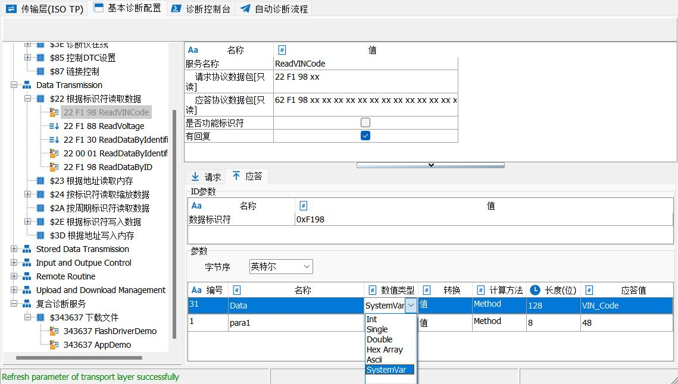Click the ReadVoltage list icon
The height and width of the screenshot is (384, 678).
(x=54, y=126)
